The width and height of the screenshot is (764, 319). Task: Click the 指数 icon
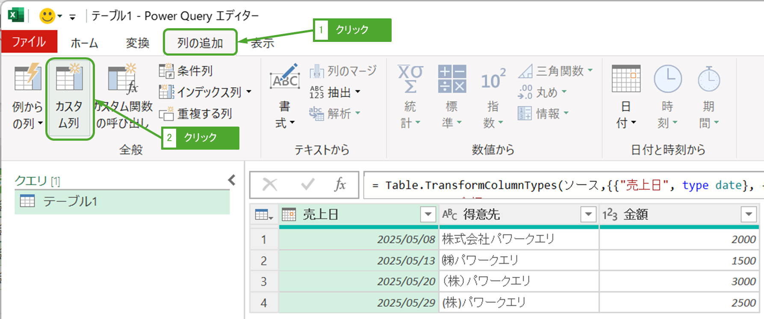(493, 80)
